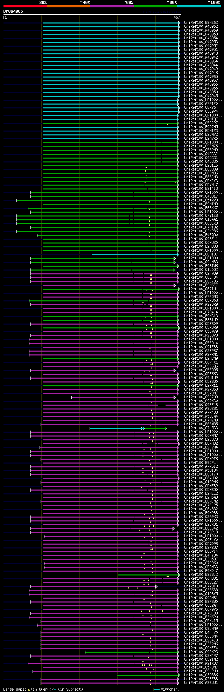Click the green alignment bar for A3A386
Screen dimensions: 224x692
click(148, 675)
